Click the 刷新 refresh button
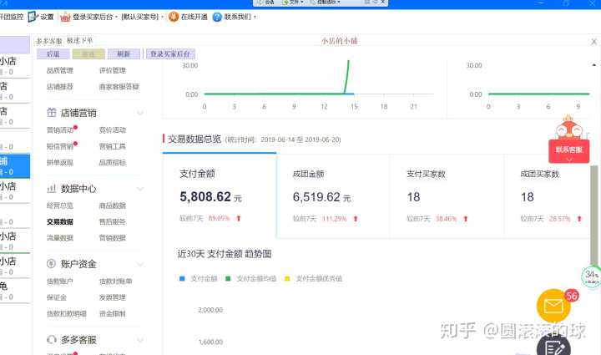This screenshot has width=601, height=355. [123, 53]
